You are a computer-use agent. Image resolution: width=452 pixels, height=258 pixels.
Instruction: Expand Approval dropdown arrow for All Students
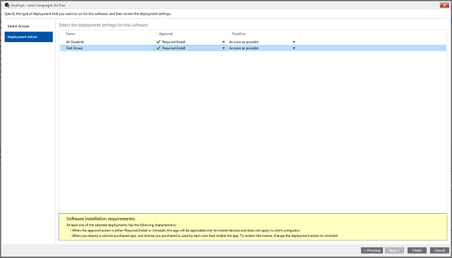pos(223,42)
